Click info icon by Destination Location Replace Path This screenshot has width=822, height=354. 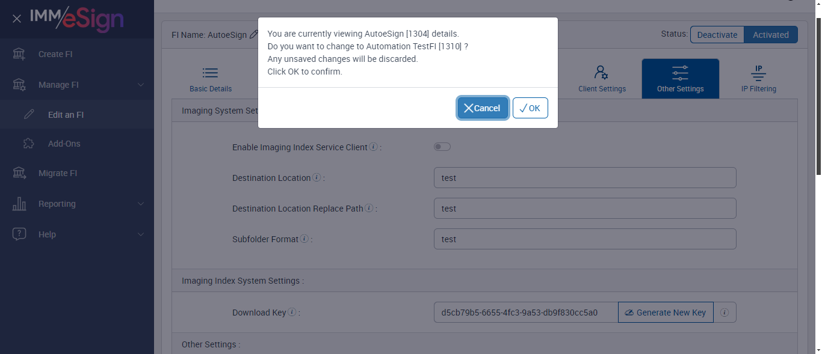coord(369,209)
